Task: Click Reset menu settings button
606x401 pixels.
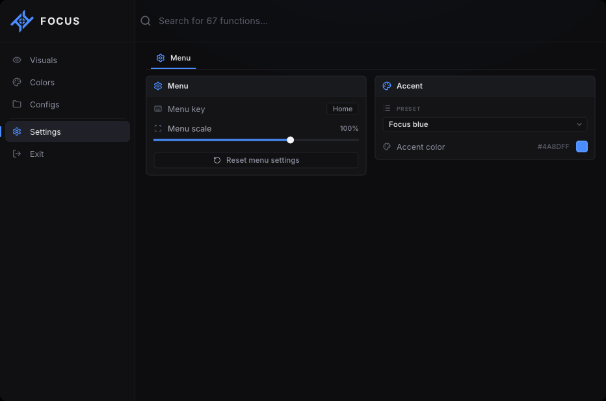Action: (256, 160)
